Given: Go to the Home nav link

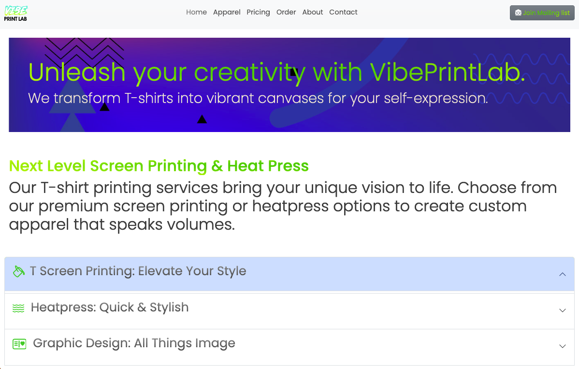Looking at the screenshot, I should 196,12.
